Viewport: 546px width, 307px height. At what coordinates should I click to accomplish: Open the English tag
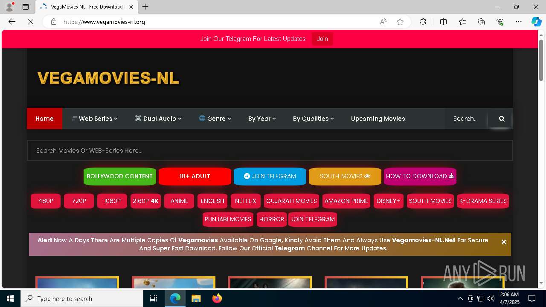click(x=212, y=201)
